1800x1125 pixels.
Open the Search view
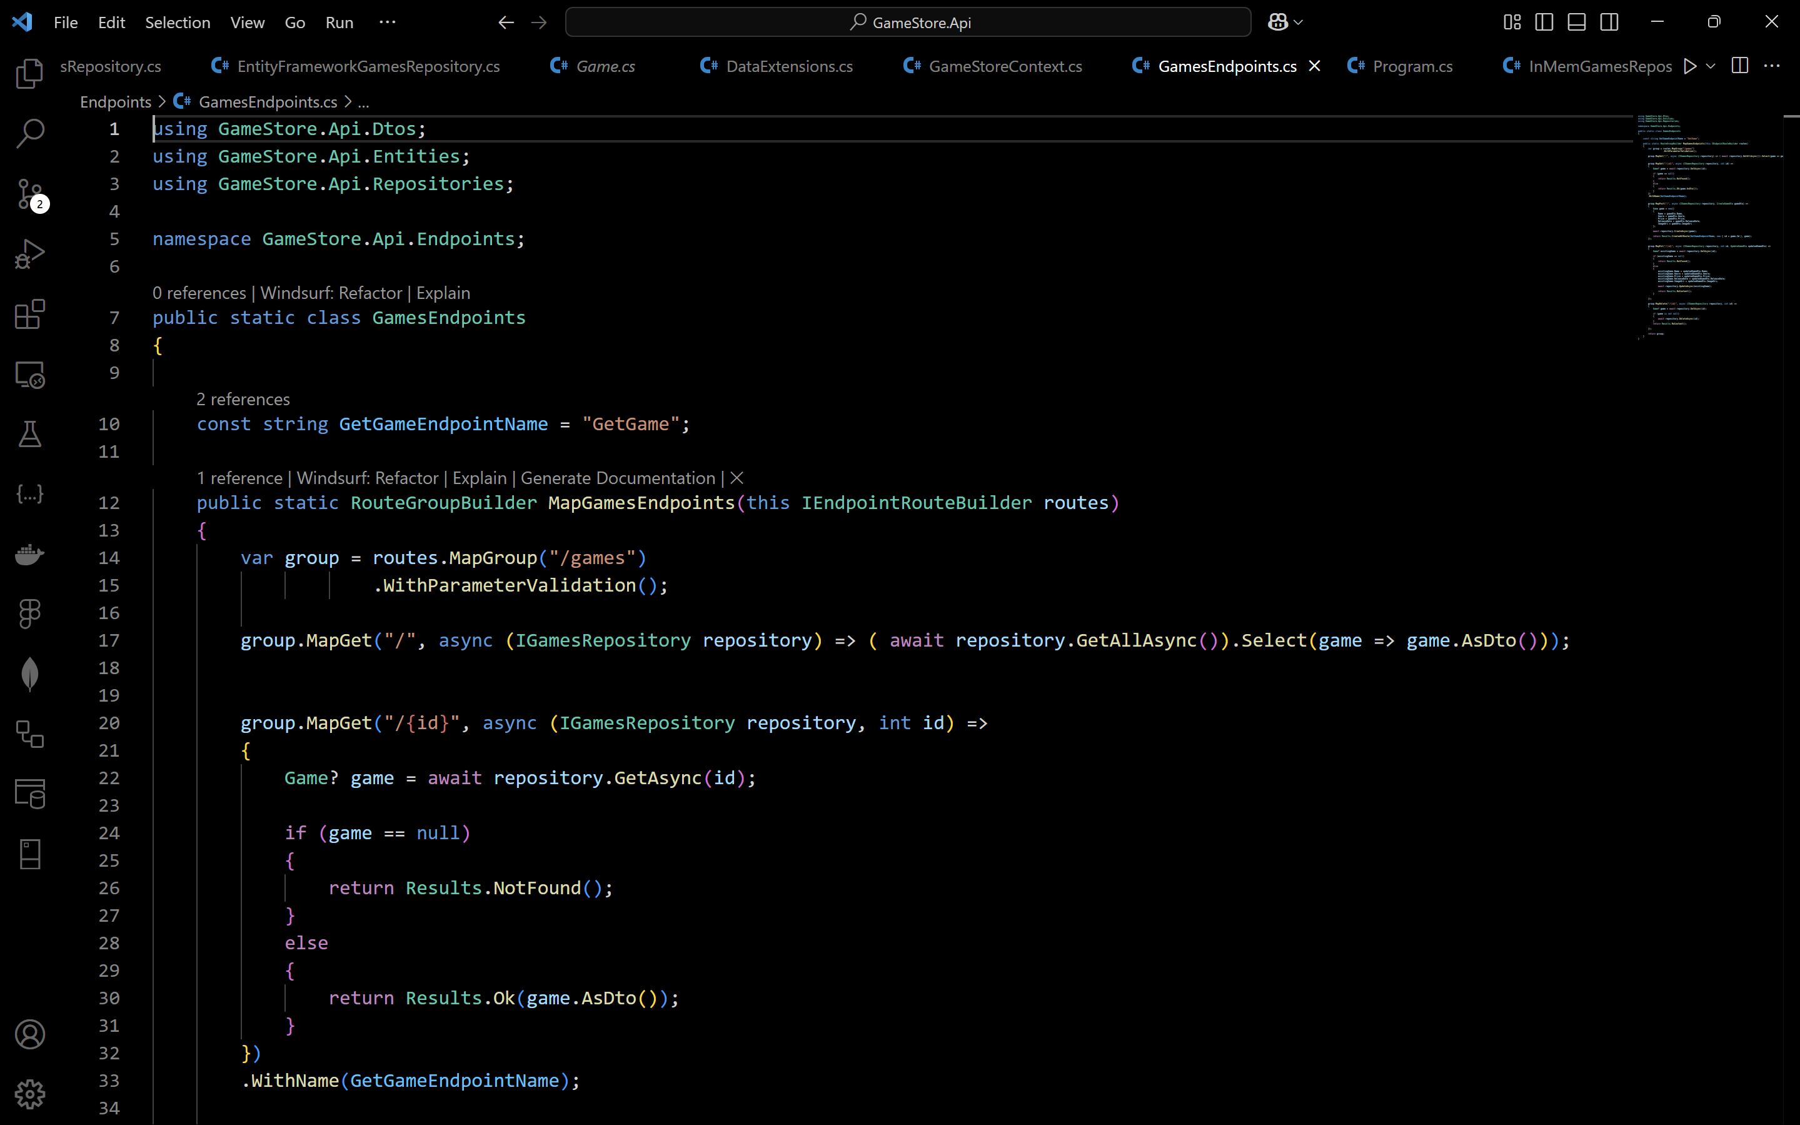coord(30,133)
